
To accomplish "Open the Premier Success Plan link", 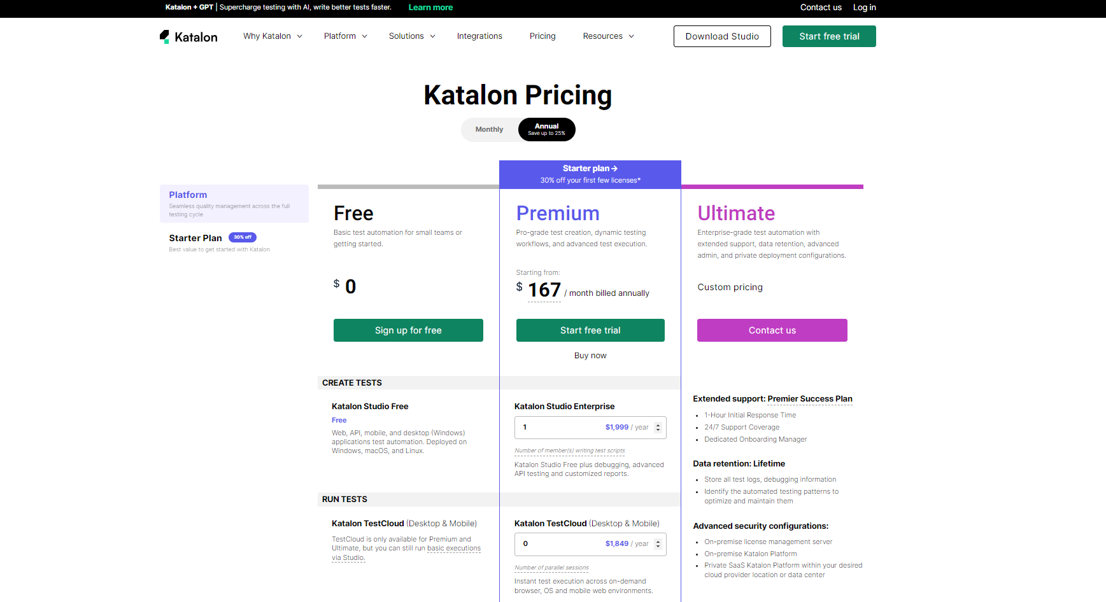I will [x=810, y=399].
